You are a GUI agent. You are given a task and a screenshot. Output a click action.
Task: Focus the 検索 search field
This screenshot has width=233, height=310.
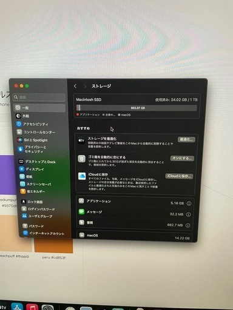tap(39, 97)
